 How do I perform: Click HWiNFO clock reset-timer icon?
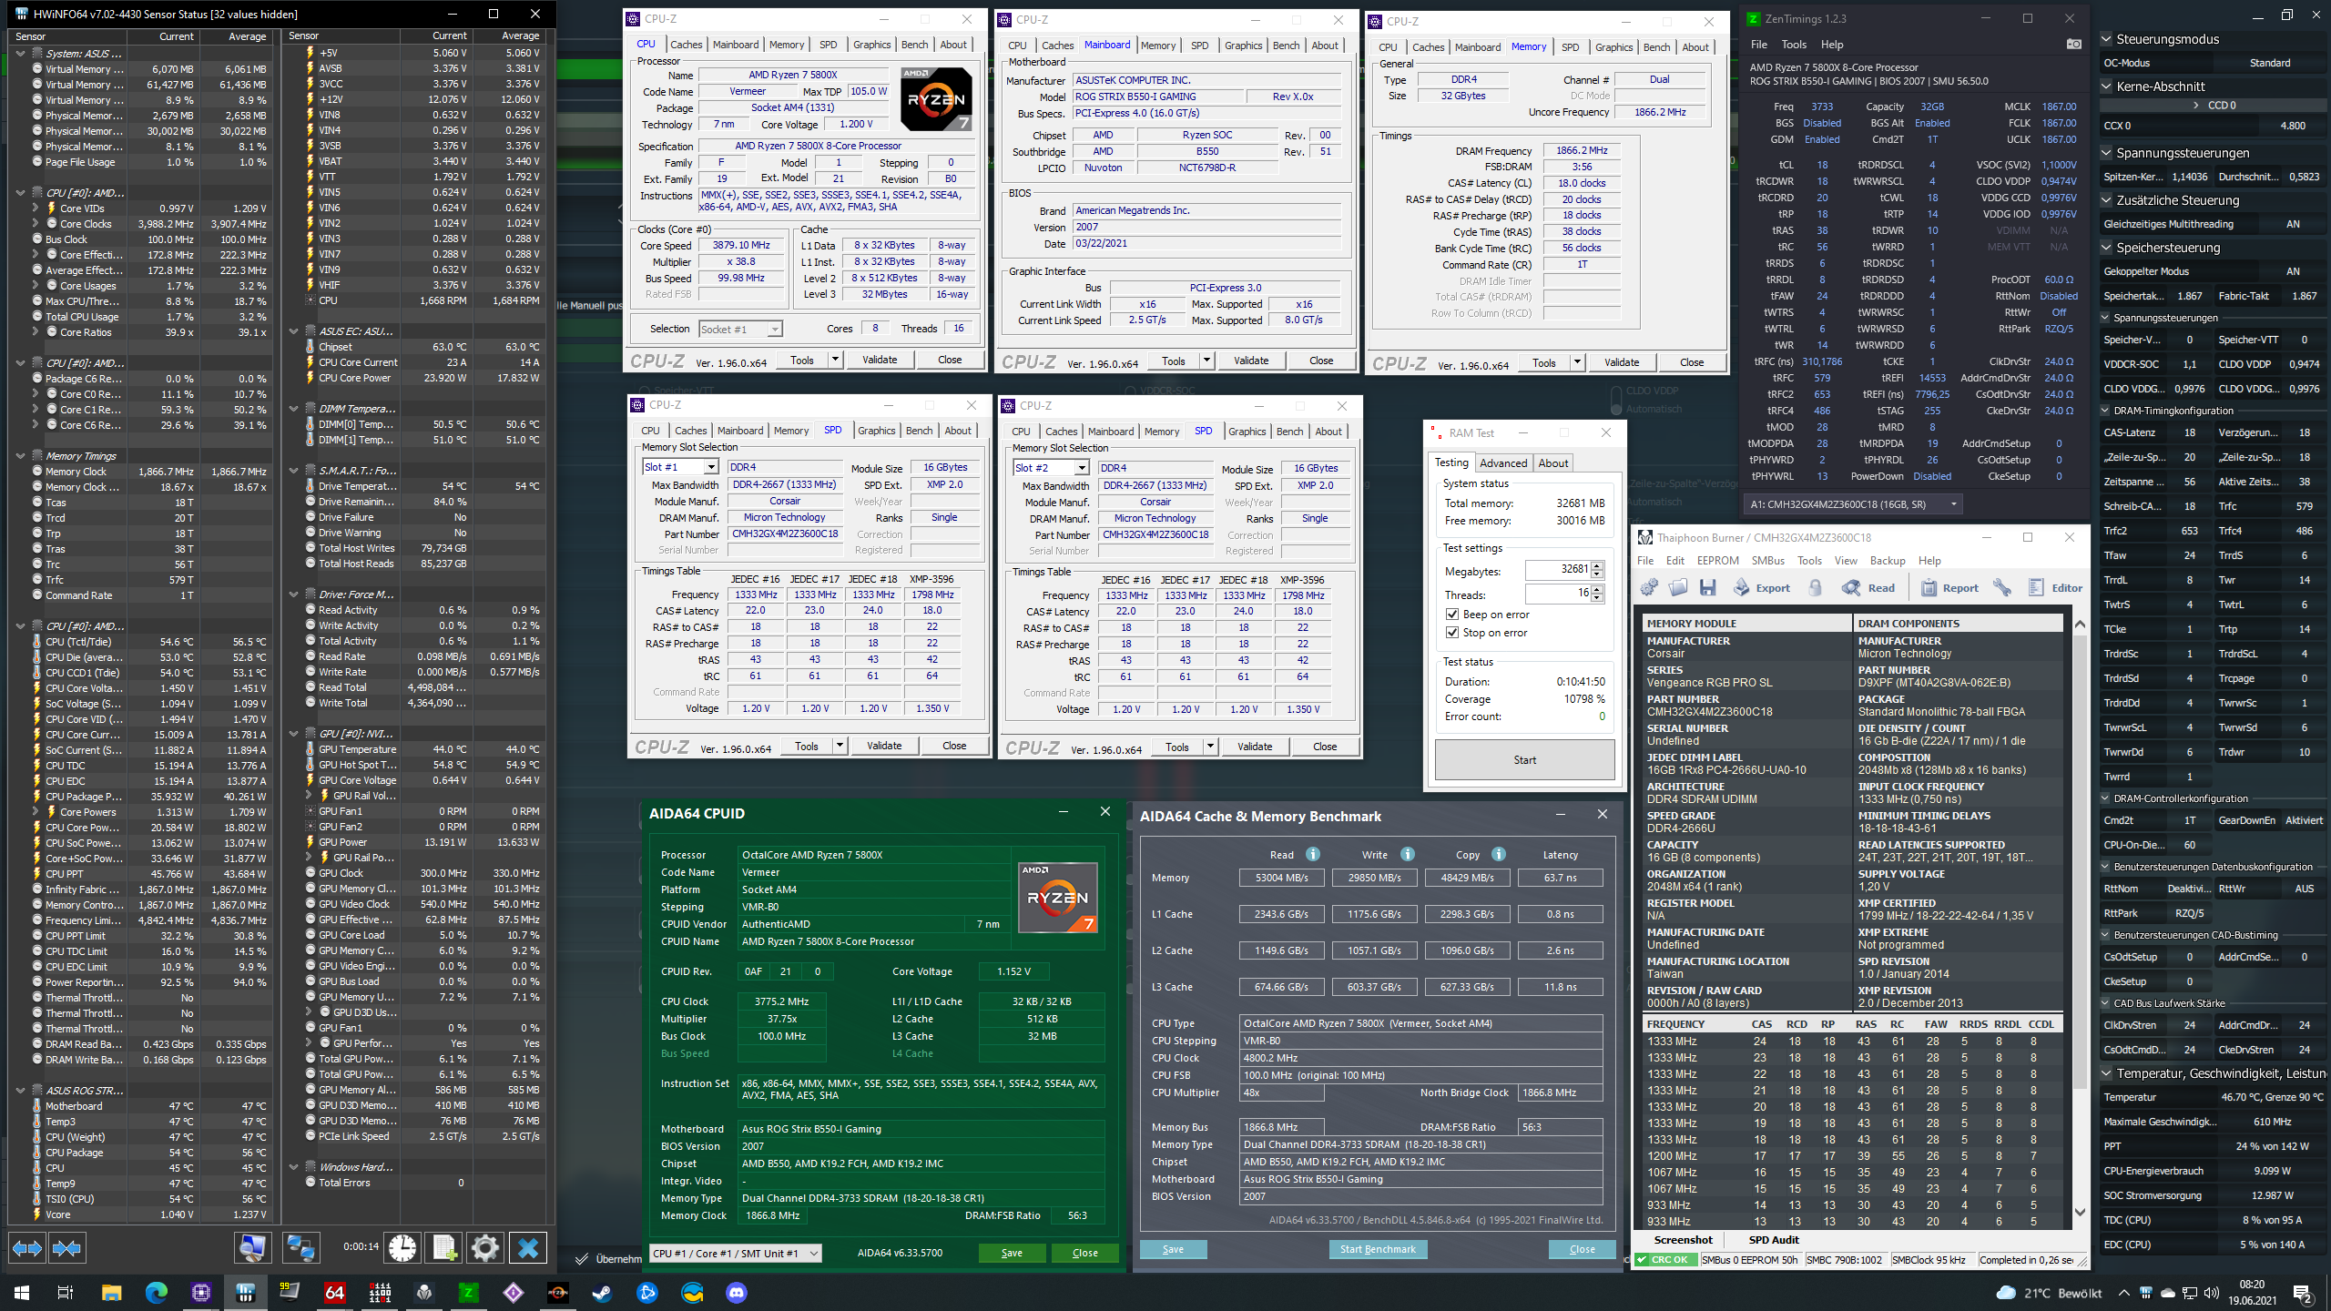click(x=402, y=1248)
